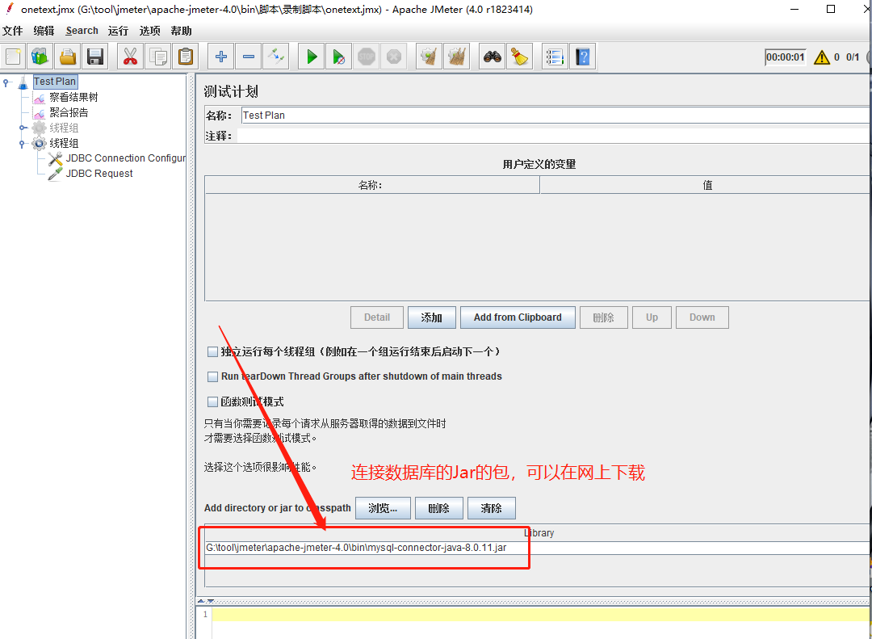Click the Reset Search yellow broom icon
The image size is (872, 639).
[x=520, y=57]
